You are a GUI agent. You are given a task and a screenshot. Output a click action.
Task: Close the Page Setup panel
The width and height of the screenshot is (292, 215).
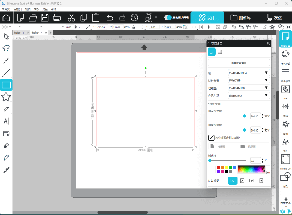[268, 43]
